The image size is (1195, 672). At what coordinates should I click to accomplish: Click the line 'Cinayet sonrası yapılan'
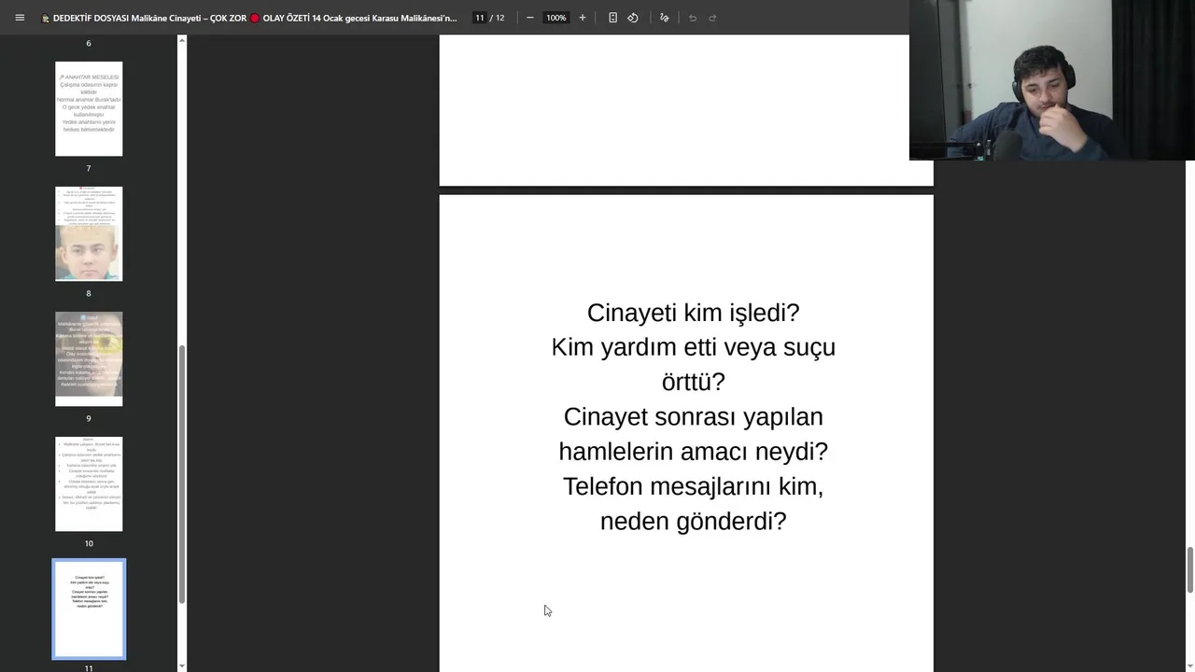point(693,416)
